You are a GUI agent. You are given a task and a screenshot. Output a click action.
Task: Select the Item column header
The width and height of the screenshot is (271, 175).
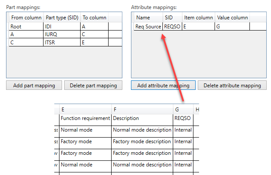(199, 18)
